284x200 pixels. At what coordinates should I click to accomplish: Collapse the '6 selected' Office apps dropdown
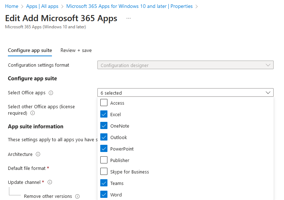point(186,93)
